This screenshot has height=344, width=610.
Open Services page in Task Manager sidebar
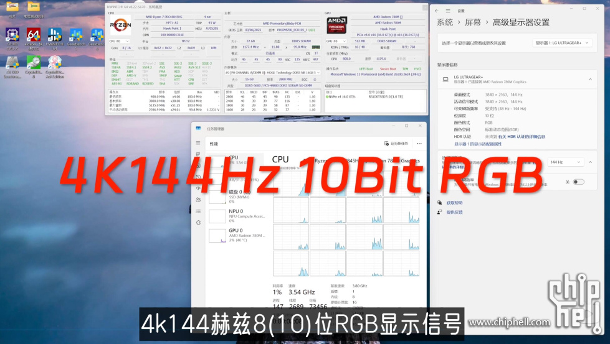[x=198, y=223]
